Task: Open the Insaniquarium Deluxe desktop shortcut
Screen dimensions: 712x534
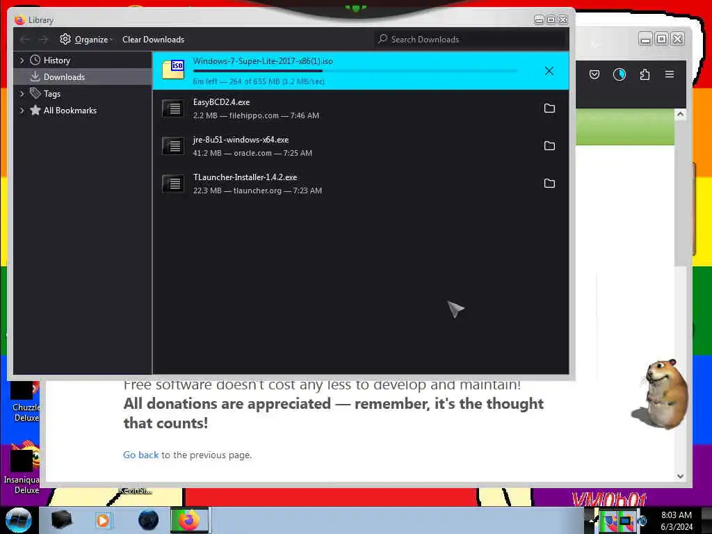Action: pos(22,469)
